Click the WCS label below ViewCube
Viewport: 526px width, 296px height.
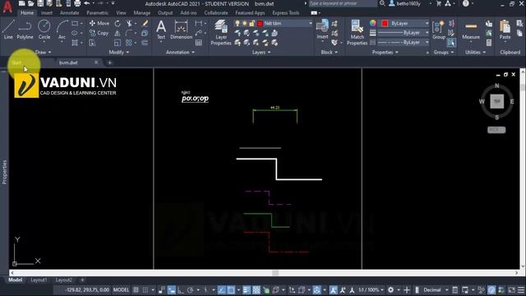pyautogui.click(x=496, y=130)
